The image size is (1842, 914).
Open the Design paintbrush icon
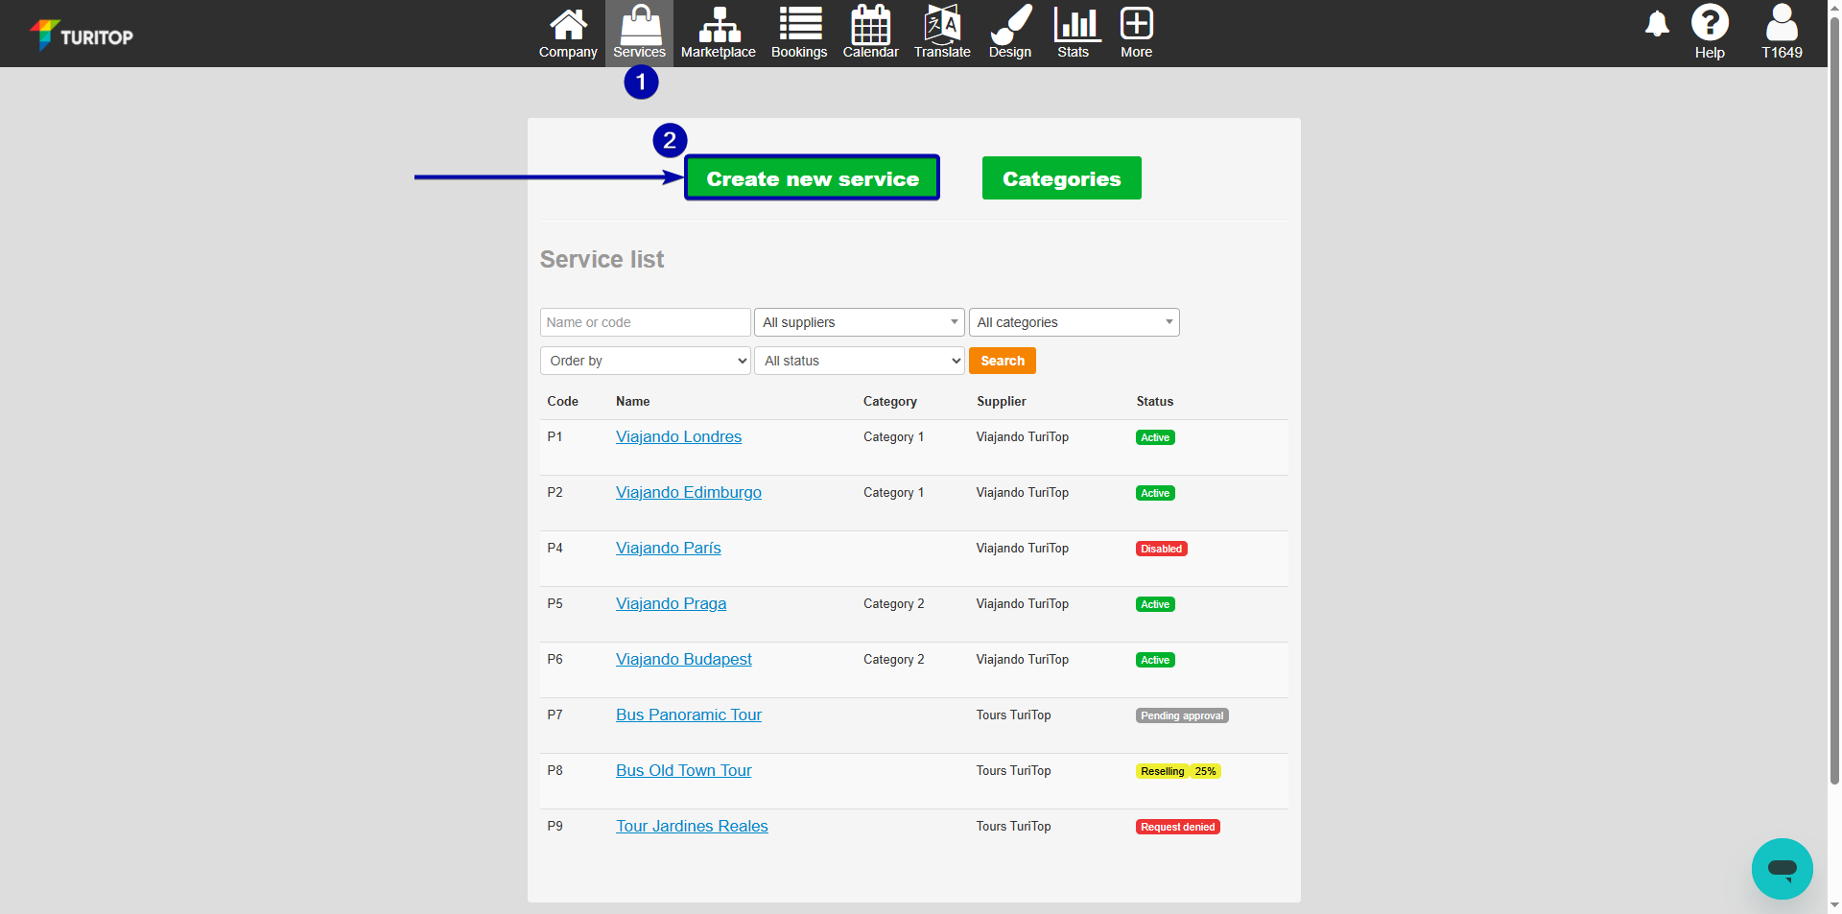[x=1010, y=26]
